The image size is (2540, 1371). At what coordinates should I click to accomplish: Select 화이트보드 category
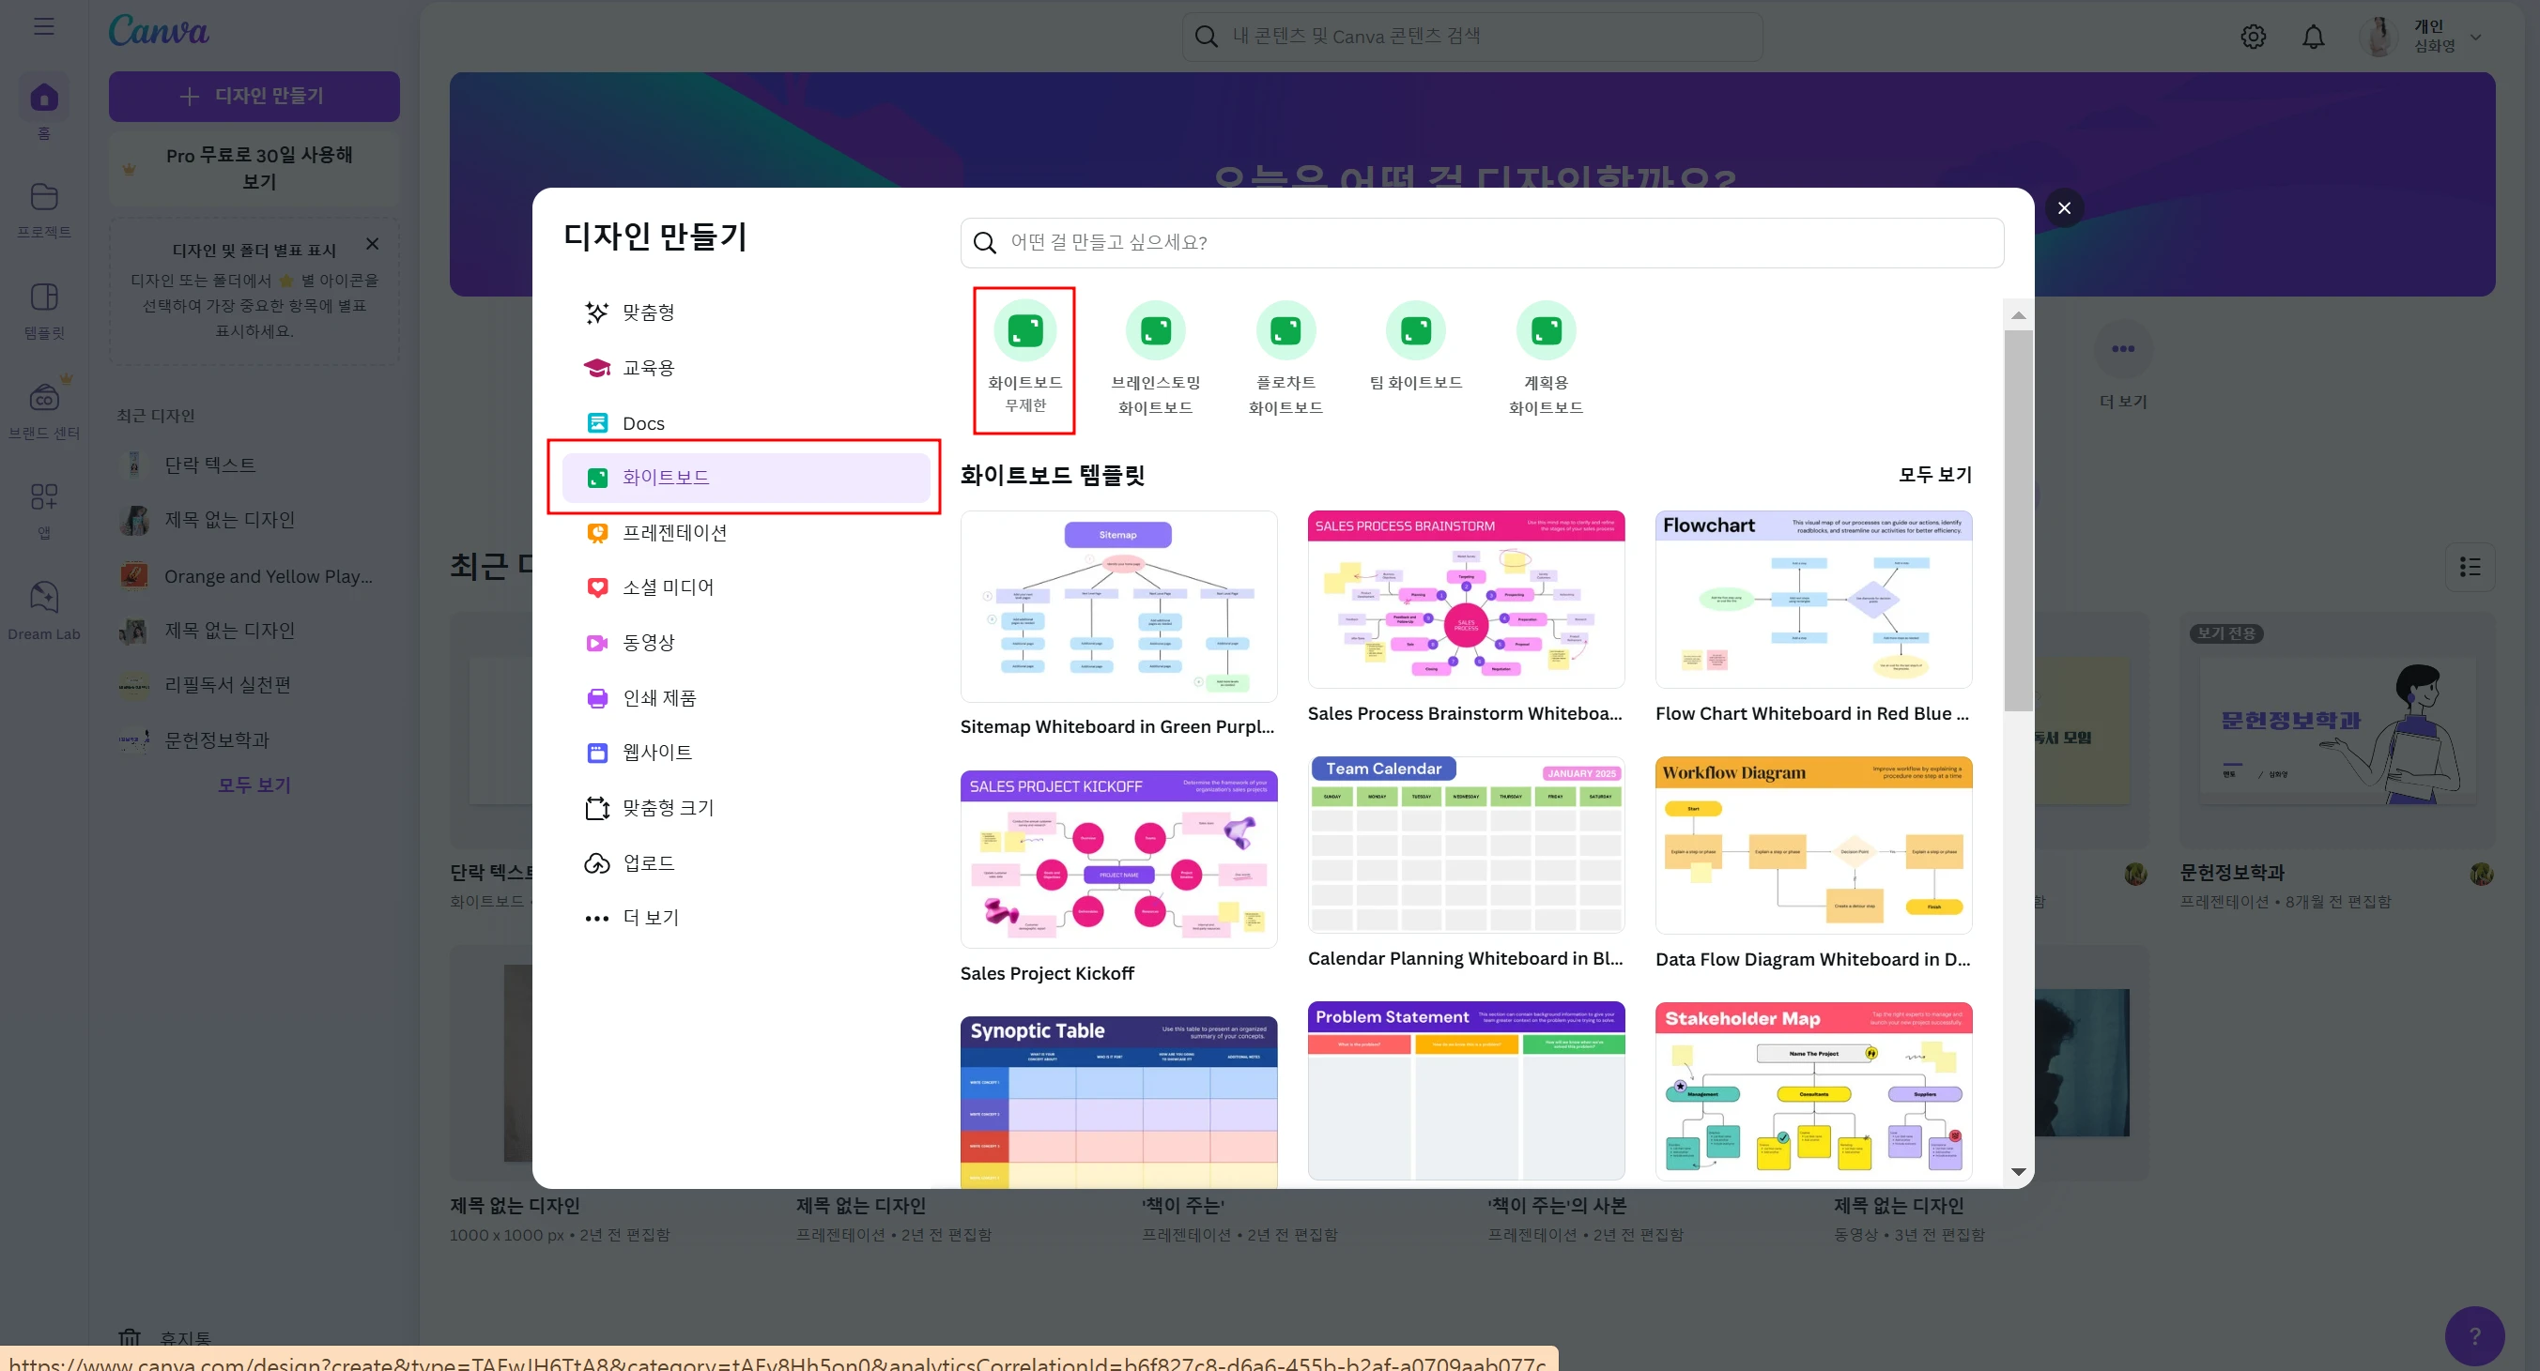pos(746,477)
